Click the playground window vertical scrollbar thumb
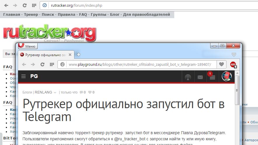This screenshot has height=145, width=258. point(237,90)
